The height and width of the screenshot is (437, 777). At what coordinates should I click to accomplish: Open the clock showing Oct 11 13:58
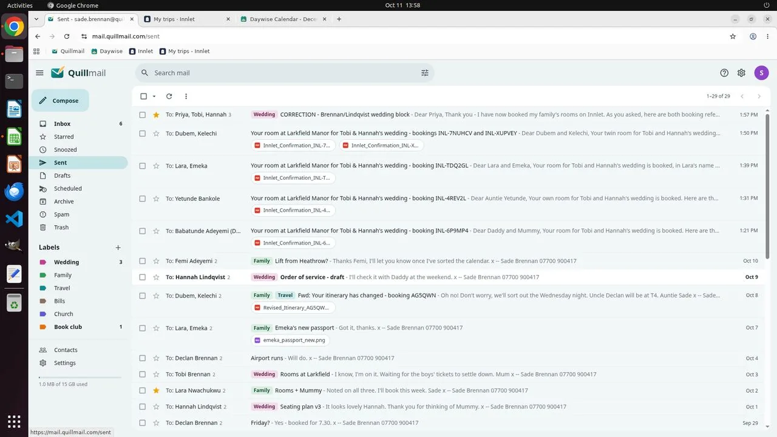402,5
